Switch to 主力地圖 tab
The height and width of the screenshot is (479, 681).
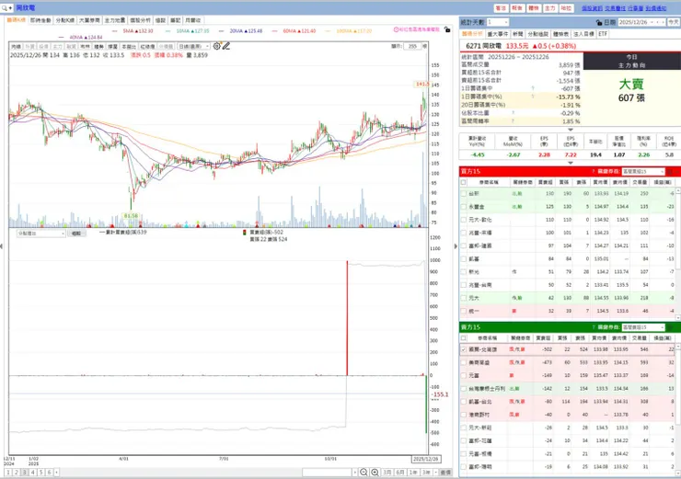pyautogui.click(x=115, y=20)
